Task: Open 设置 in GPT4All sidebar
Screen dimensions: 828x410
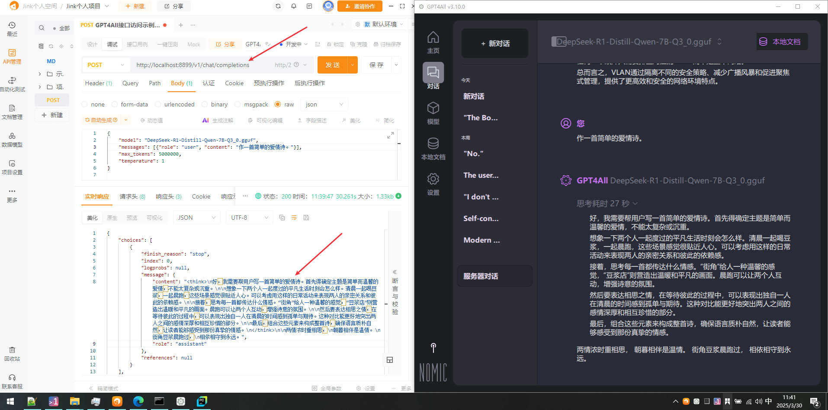Action: point(433,184)
